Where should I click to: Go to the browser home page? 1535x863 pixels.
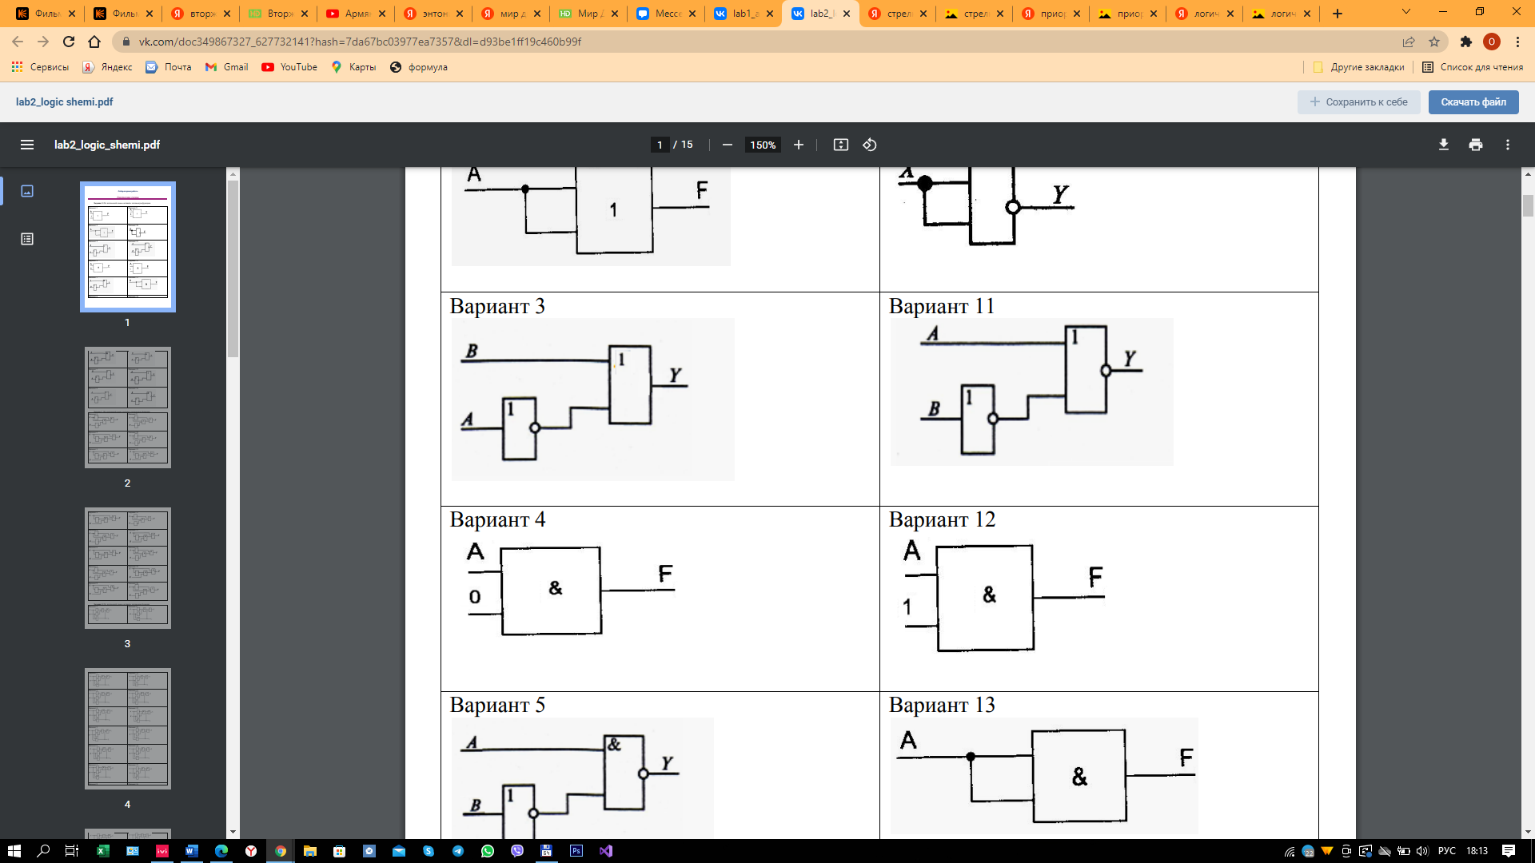[94, 42]
